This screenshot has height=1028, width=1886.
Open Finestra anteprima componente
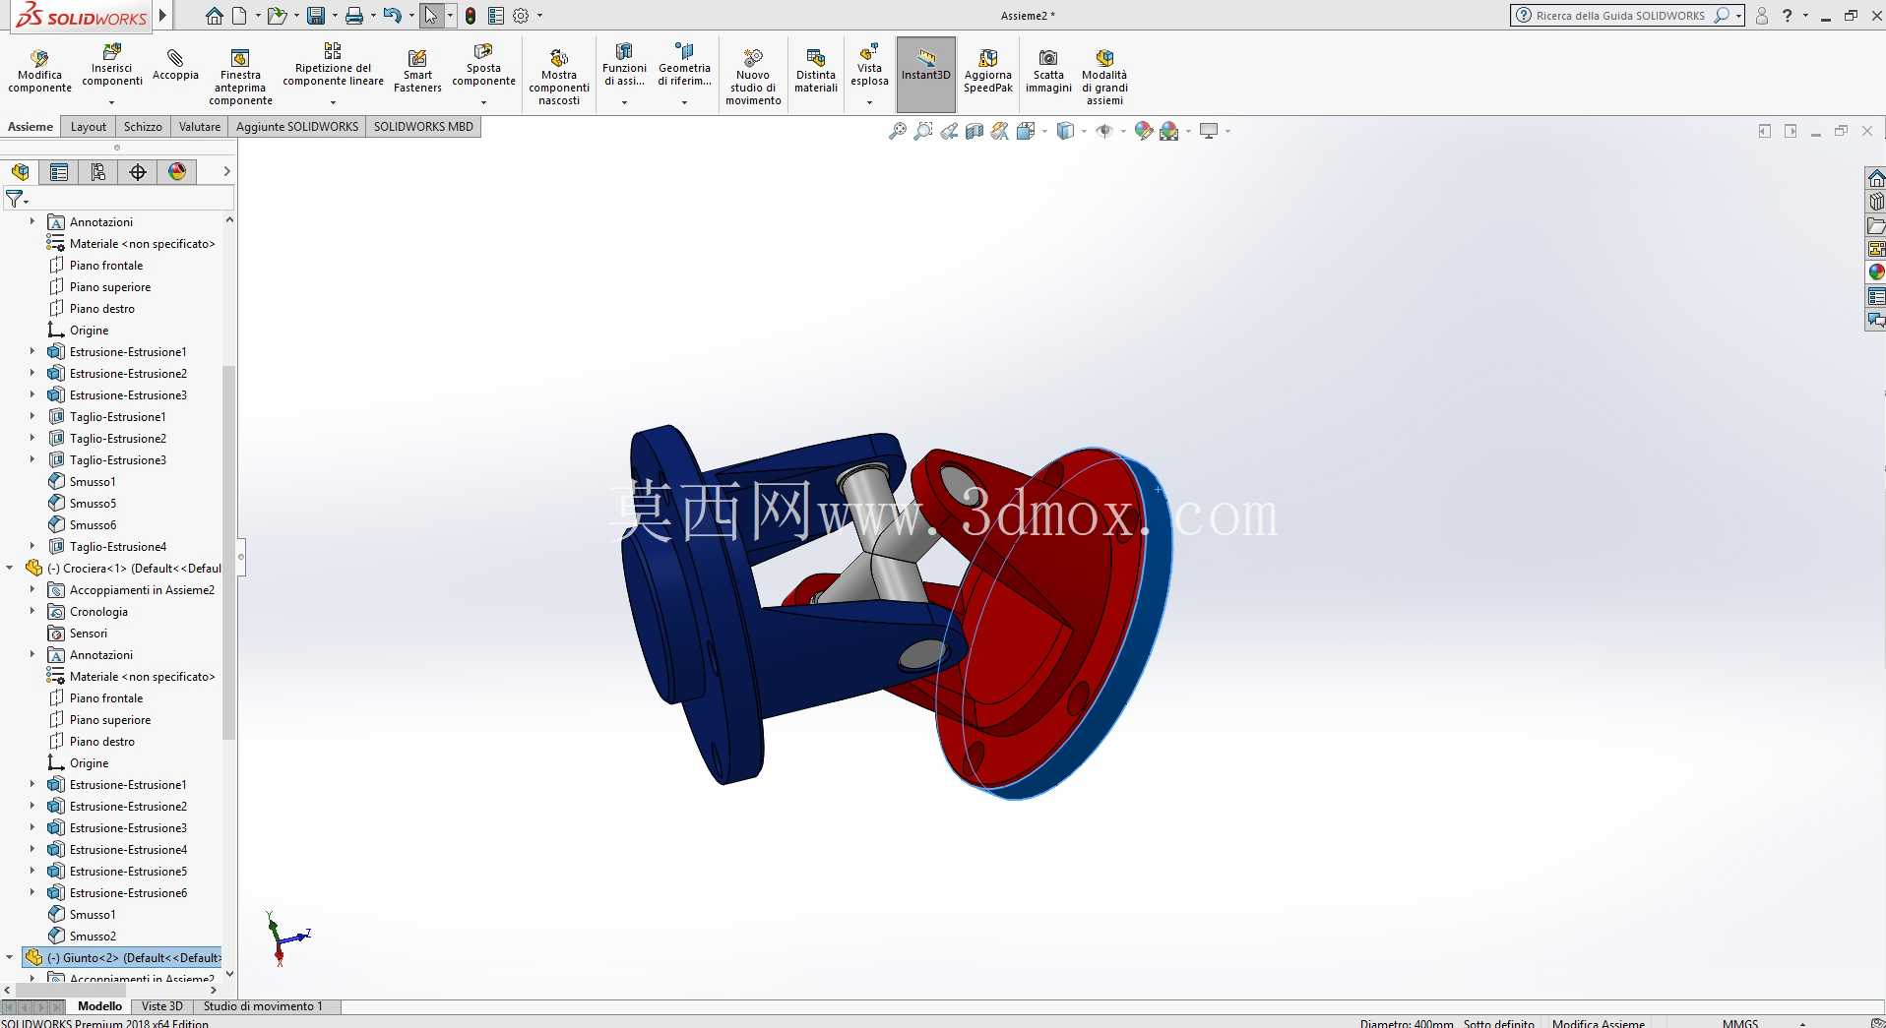pos(240,78)
